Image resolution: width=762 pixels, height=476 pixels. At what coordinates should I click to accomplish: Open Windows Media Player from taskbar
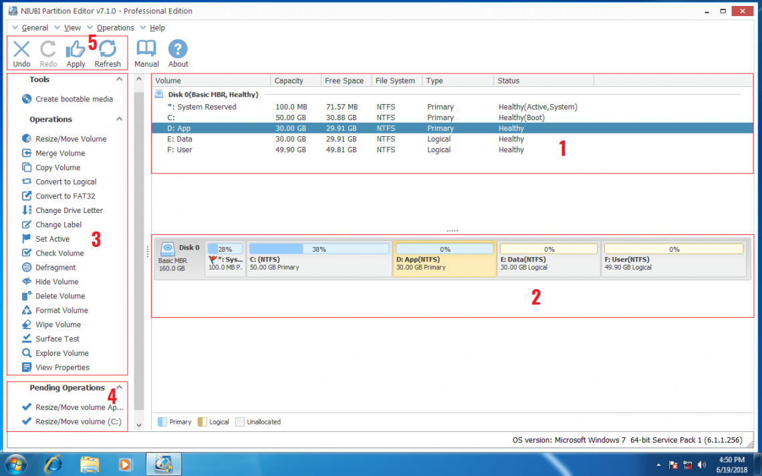126,465
